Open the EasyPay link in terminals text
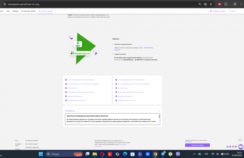 click(x=117, y=50)
